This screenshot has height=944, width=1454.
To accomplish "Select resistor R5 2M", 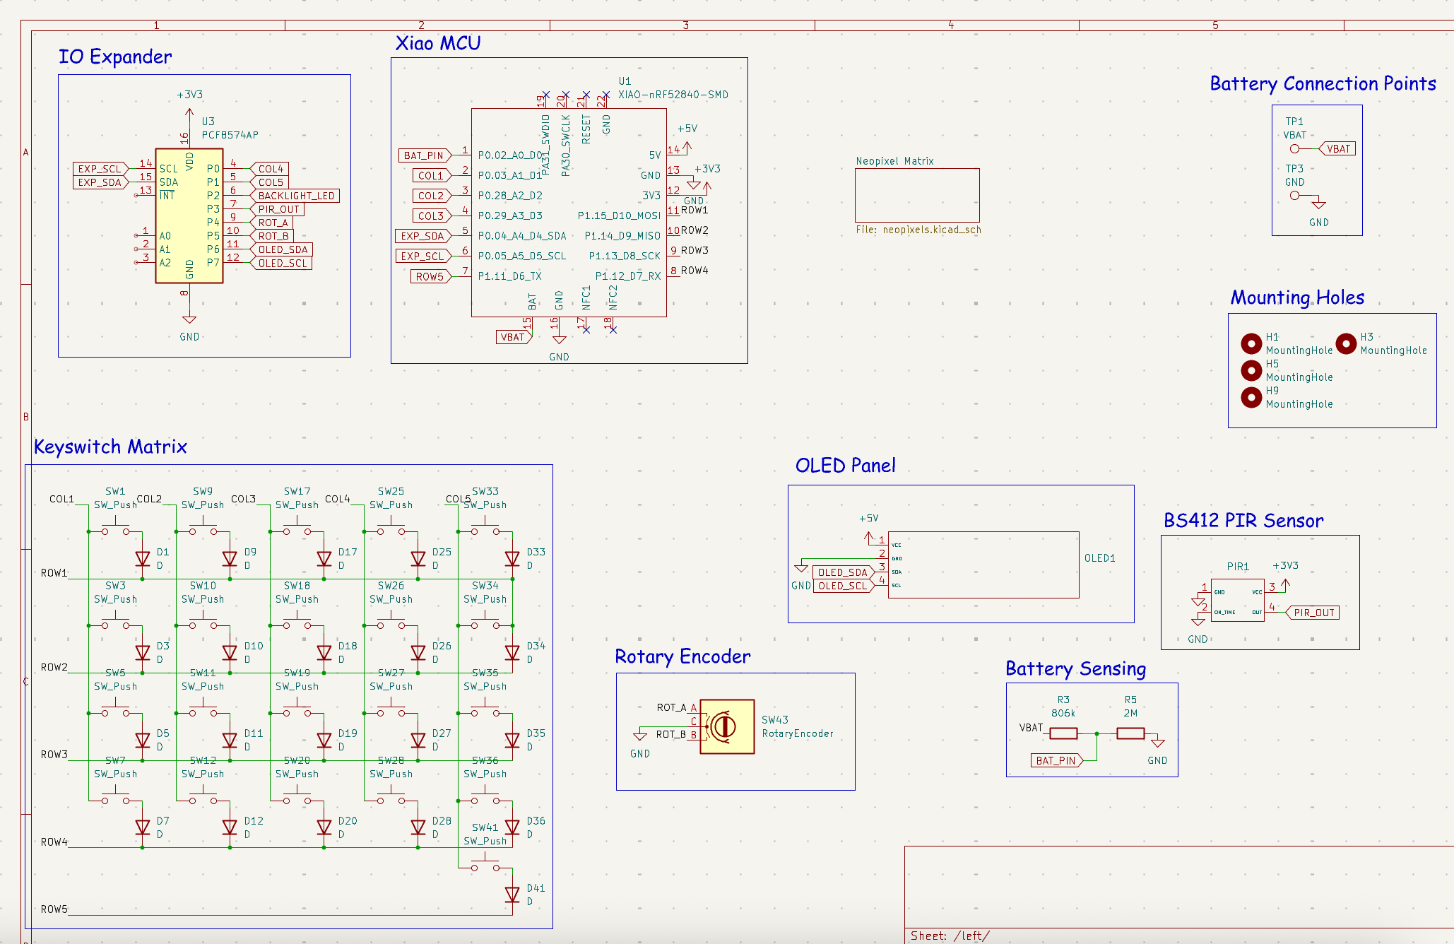I will click(x=1130, y=733).
